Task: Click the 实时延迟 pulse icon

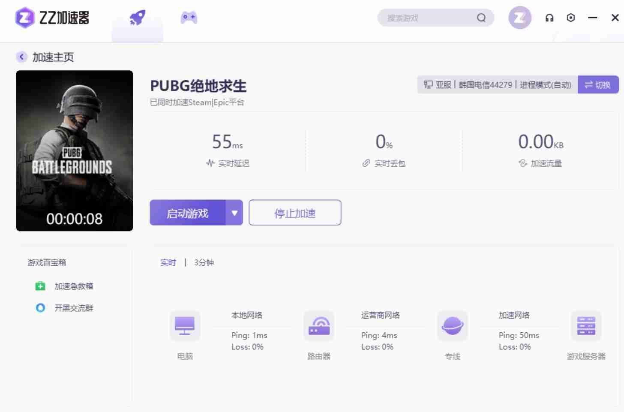Action: (x=210, y=163)
